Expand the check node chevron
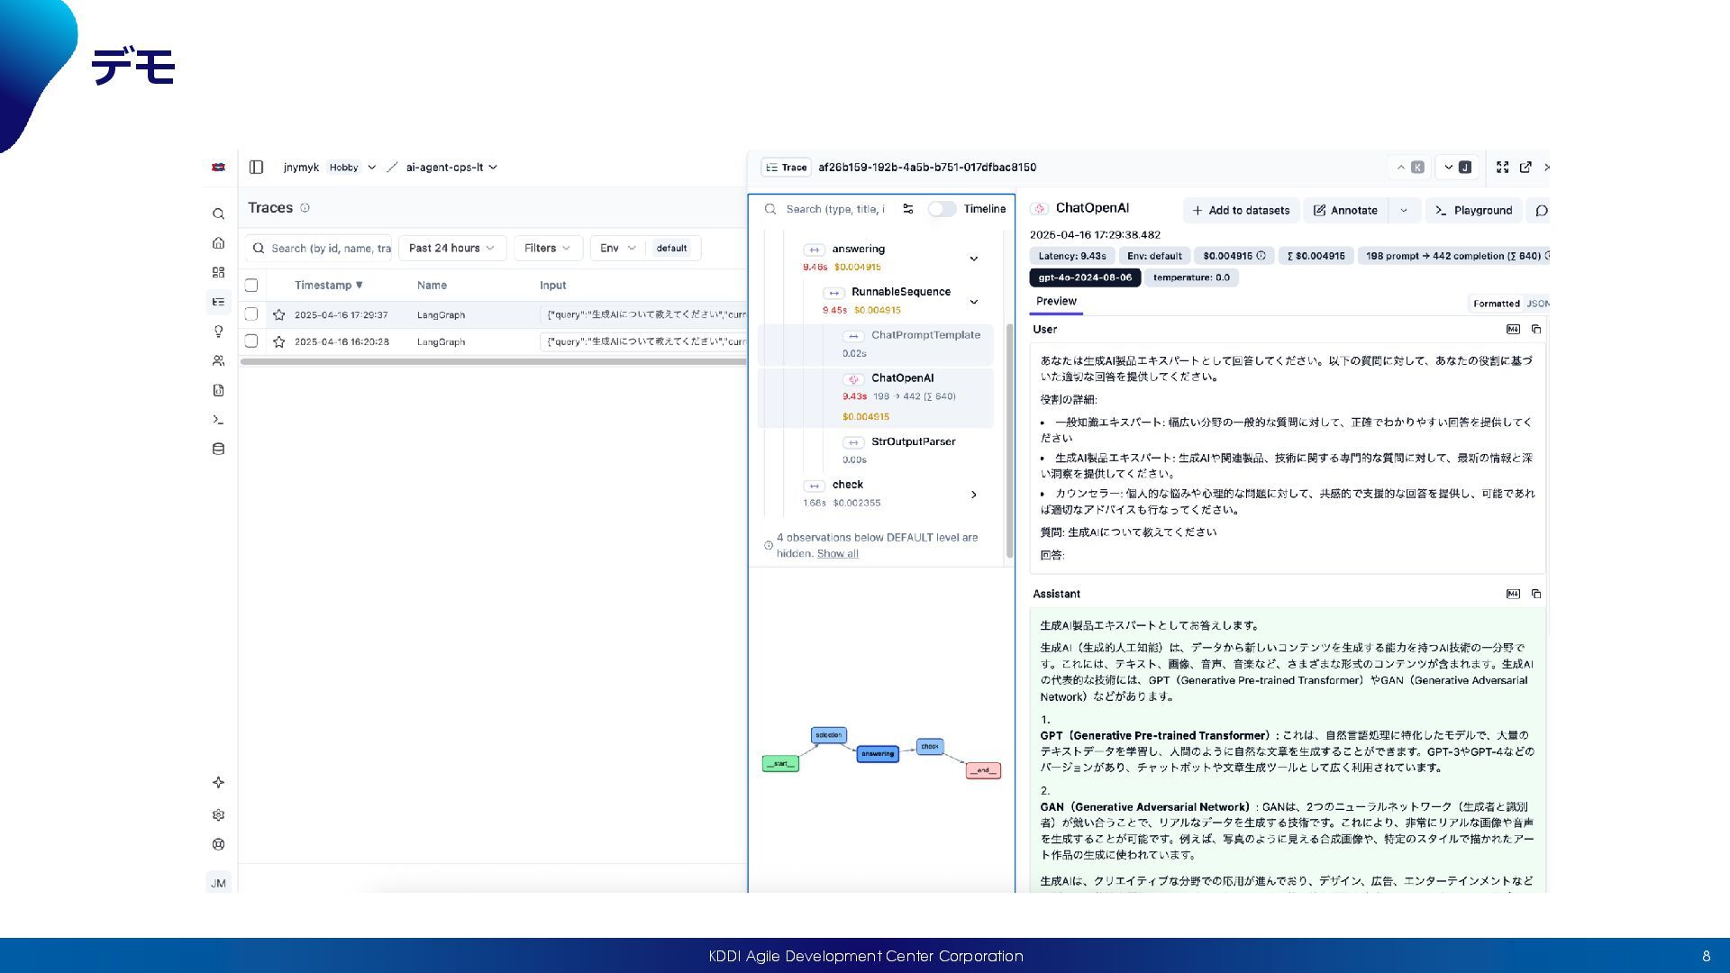1730x973 pixels. tap(974, 495)
